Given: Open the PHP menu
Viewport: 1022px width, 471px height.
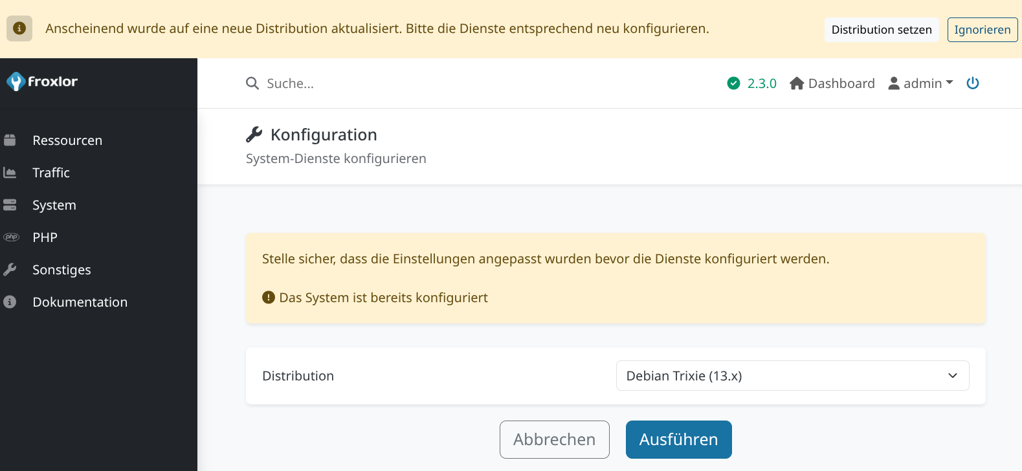Looking at the screenshot, I should tap(45, 237).
